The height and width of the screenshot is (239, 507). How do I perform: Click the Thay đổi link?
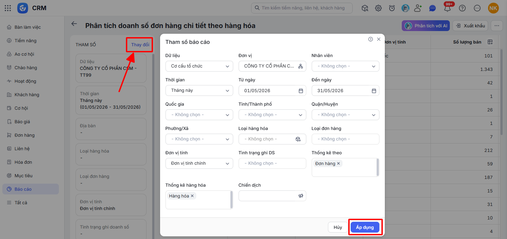tap(140, 45)
